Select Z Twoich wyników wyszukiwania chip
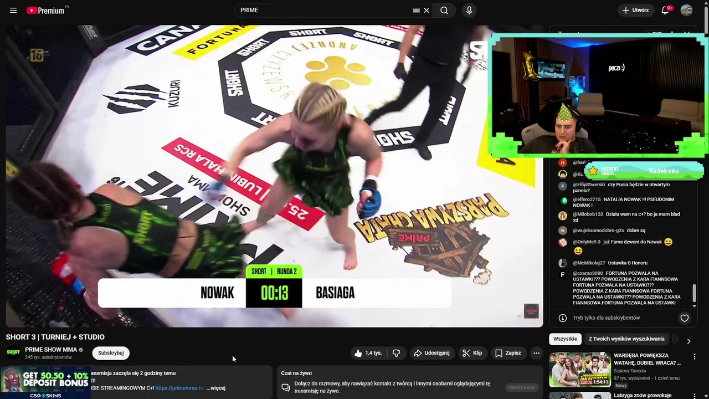This screenshot has width=709, height=399. coord(626,339)
